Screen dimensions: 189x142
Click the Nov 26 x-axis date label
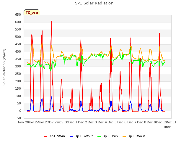coord(23,122)
